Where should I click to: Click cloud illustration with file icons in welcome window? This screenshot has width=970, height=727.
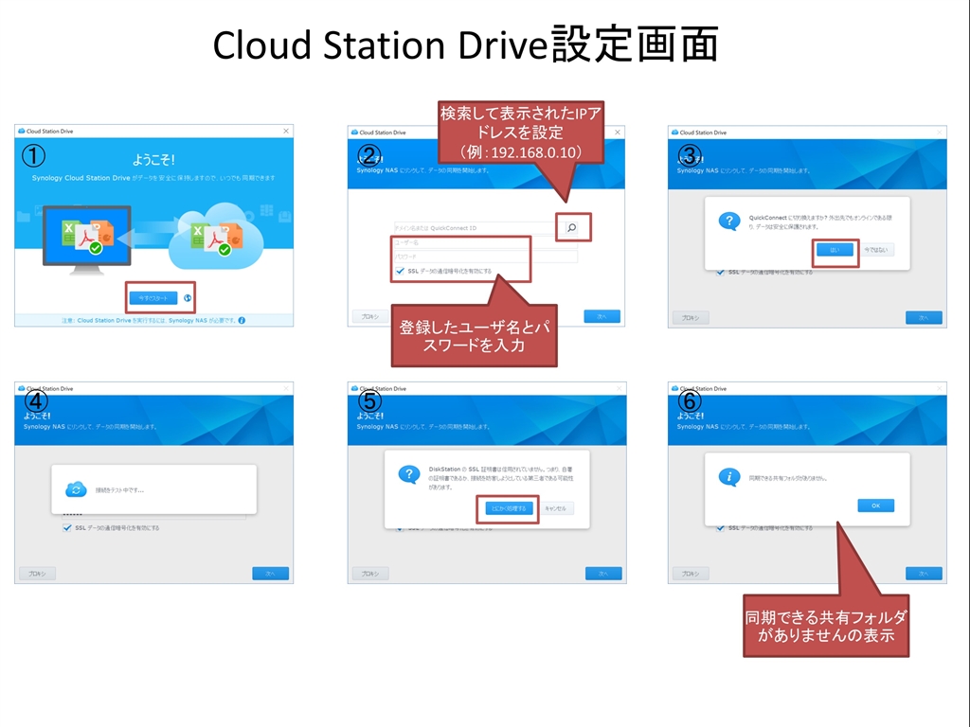click(215, 236)
